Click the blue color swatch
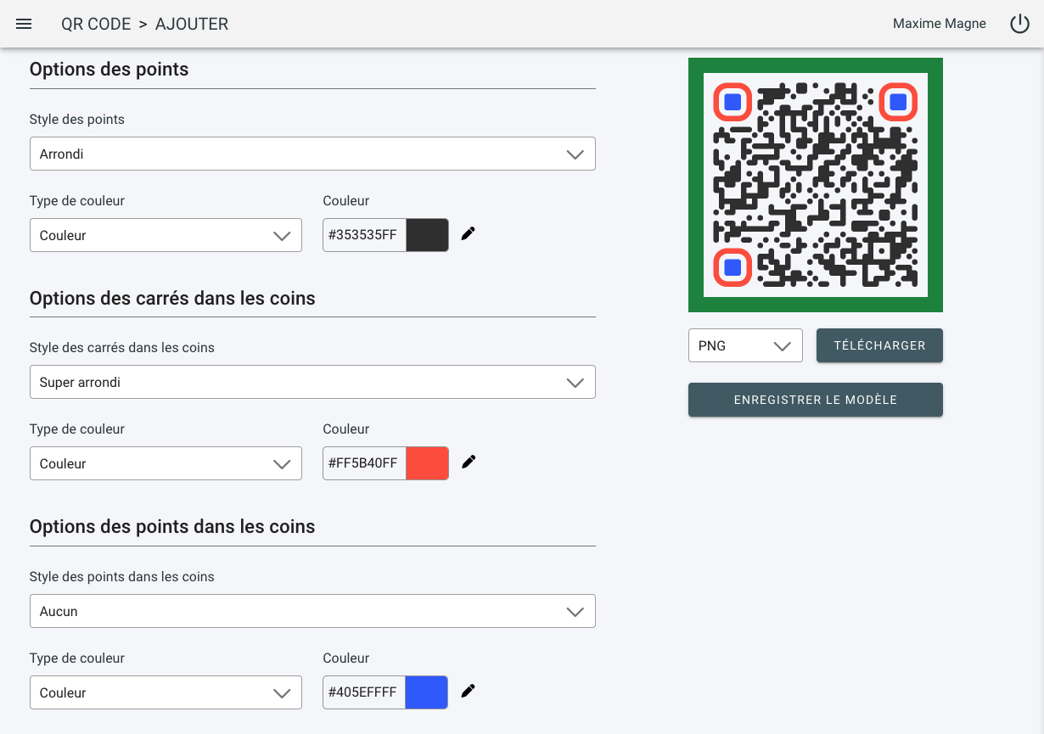Viewport: 1044px width, 734px height. 427,692
